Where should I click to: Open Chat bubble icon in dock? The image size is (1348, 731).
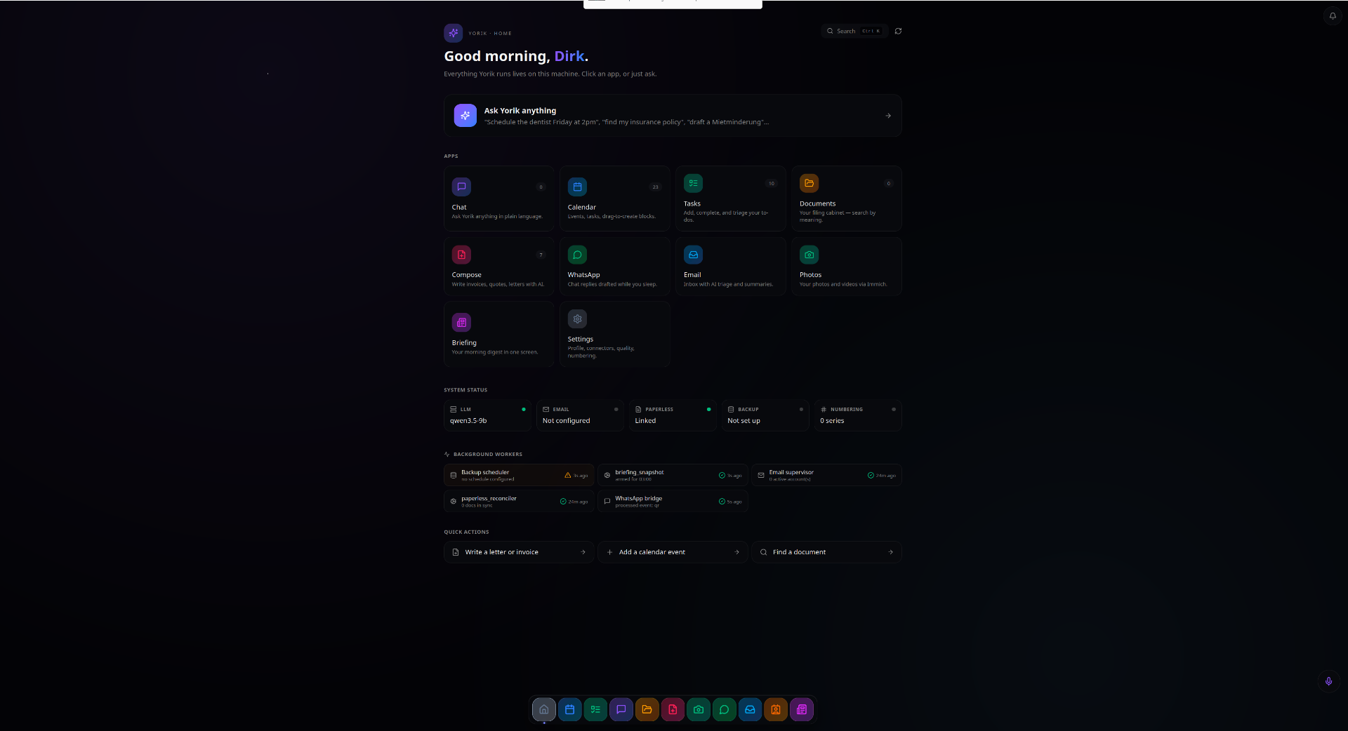(621, 709)
